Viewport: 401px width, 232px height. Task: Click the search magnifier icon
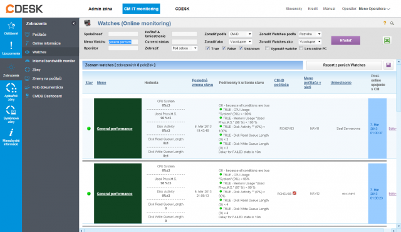(392, 23)
